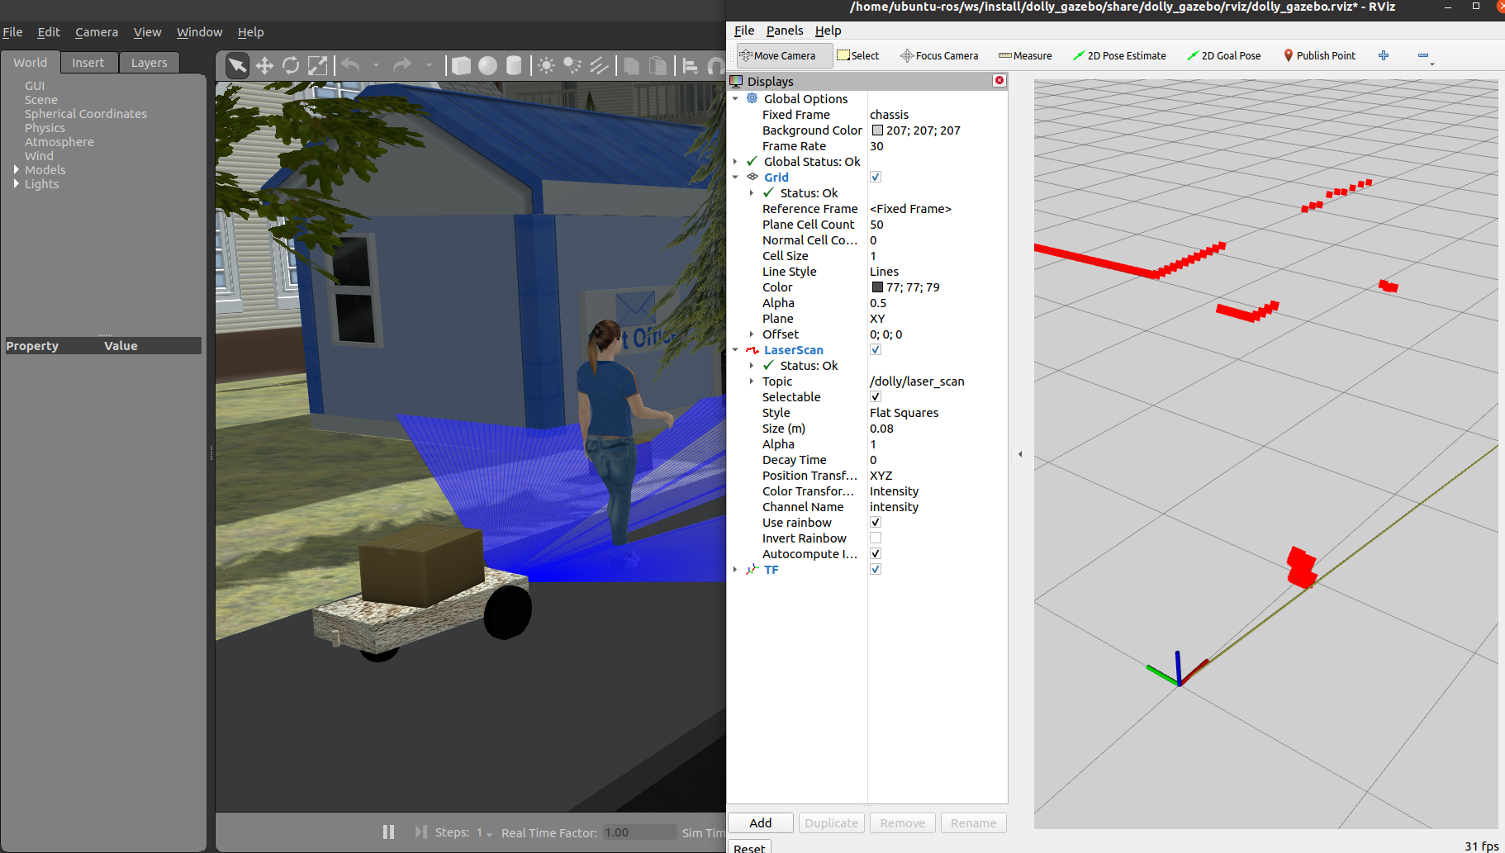Viewport: 1505px width, 853px height.
Task: Open the redo history dropdown arrow
Action: click(x=429, y=65)
